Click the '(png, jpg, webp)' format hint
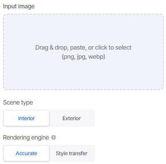Image resolution: width=166 pixels, height=164 pixels. click(x=83, y=57)
